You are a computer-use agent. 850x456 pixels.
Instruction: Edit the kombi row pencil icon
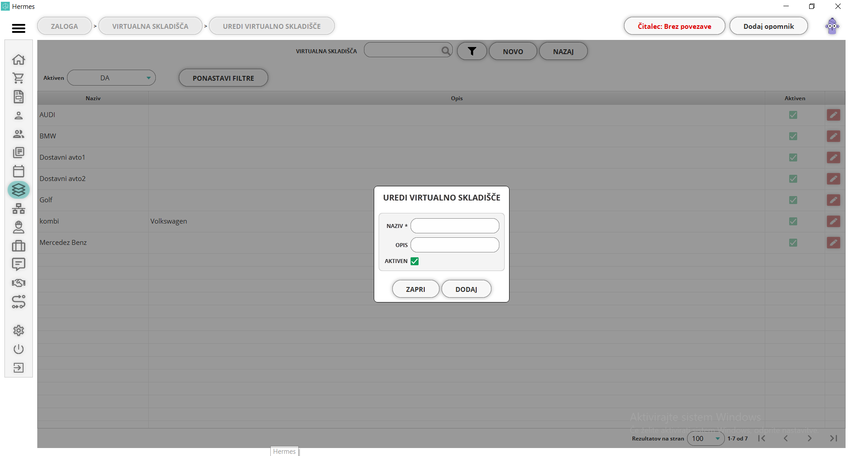pyautogui.click(x=834, y=221)
